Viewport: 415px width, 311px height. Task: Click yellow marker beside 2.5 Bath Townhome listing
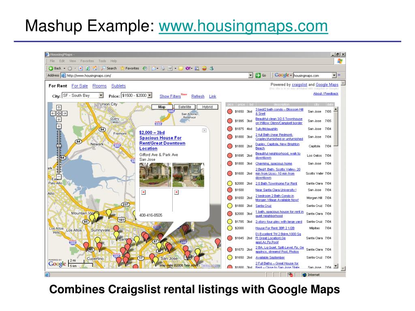(x=230, y=183)
